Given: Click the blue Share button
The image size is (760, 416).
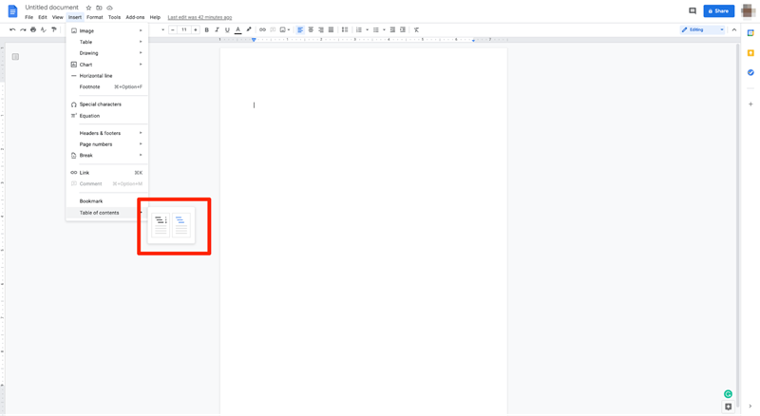Looking at the screenshot, I should point(718,11).
